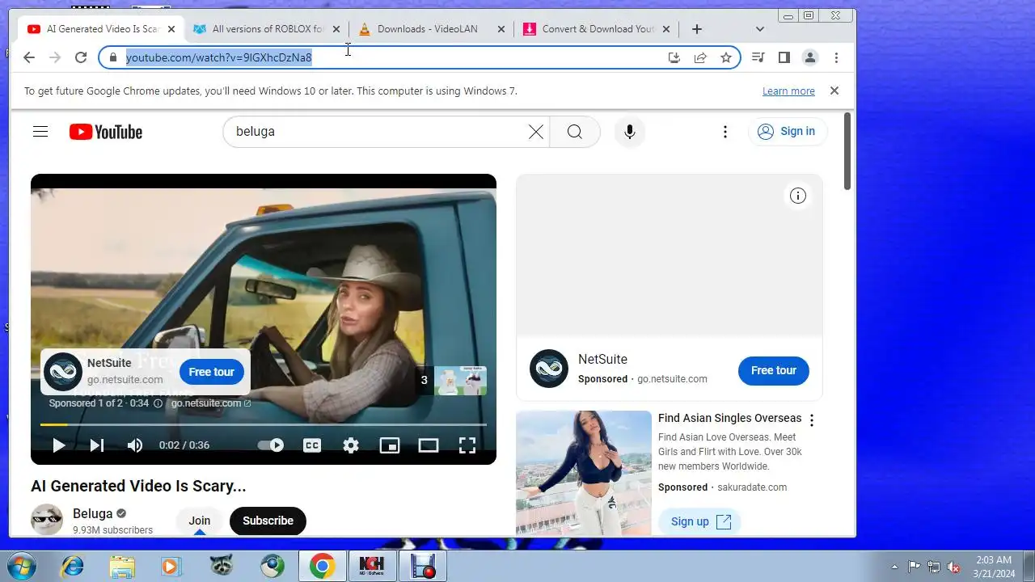Open the taskbar clock and date
Screen dimensions: 1035x582
[x=994, y=567]
